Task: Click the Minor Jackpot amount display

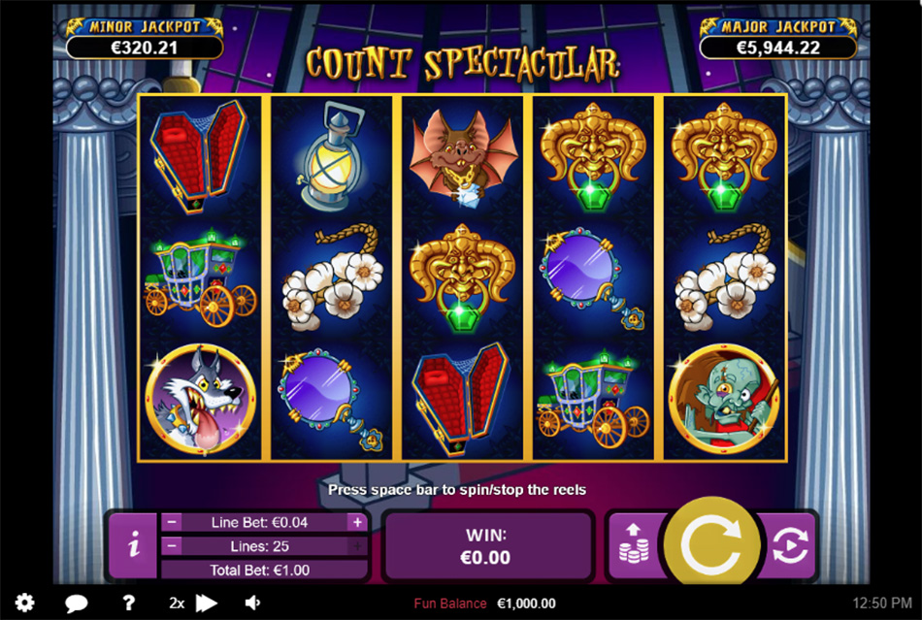Action: pos(145,48)
